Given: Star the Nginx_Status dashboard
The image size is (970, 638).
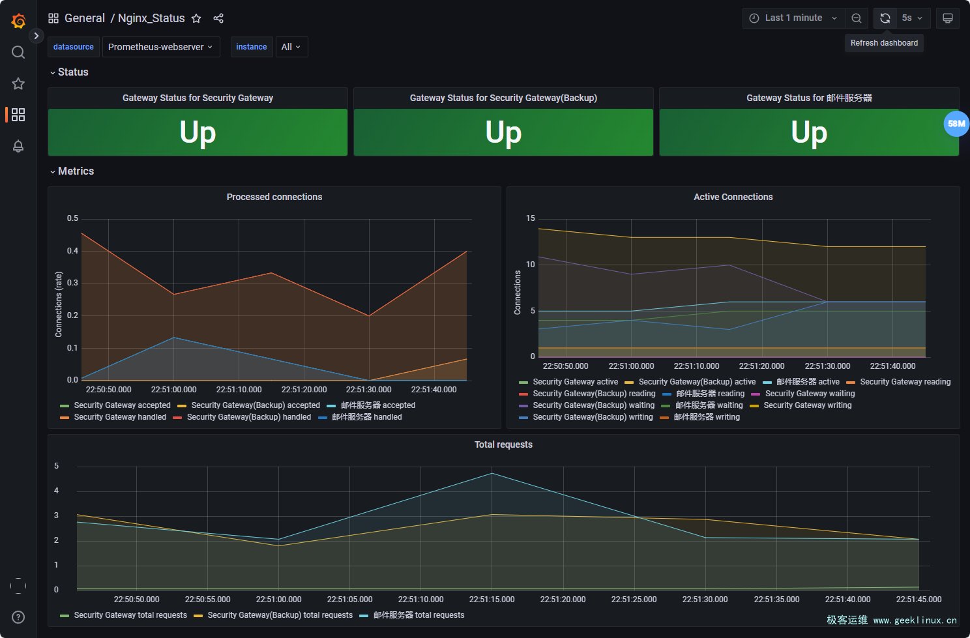Looking at the screenshot, I should coord(196,18).
